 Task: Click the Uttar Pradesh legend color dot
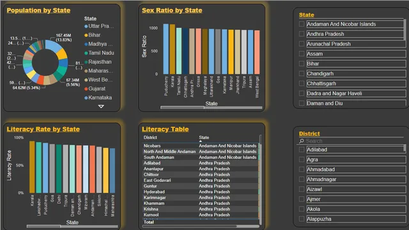click(x=86, y=26)
